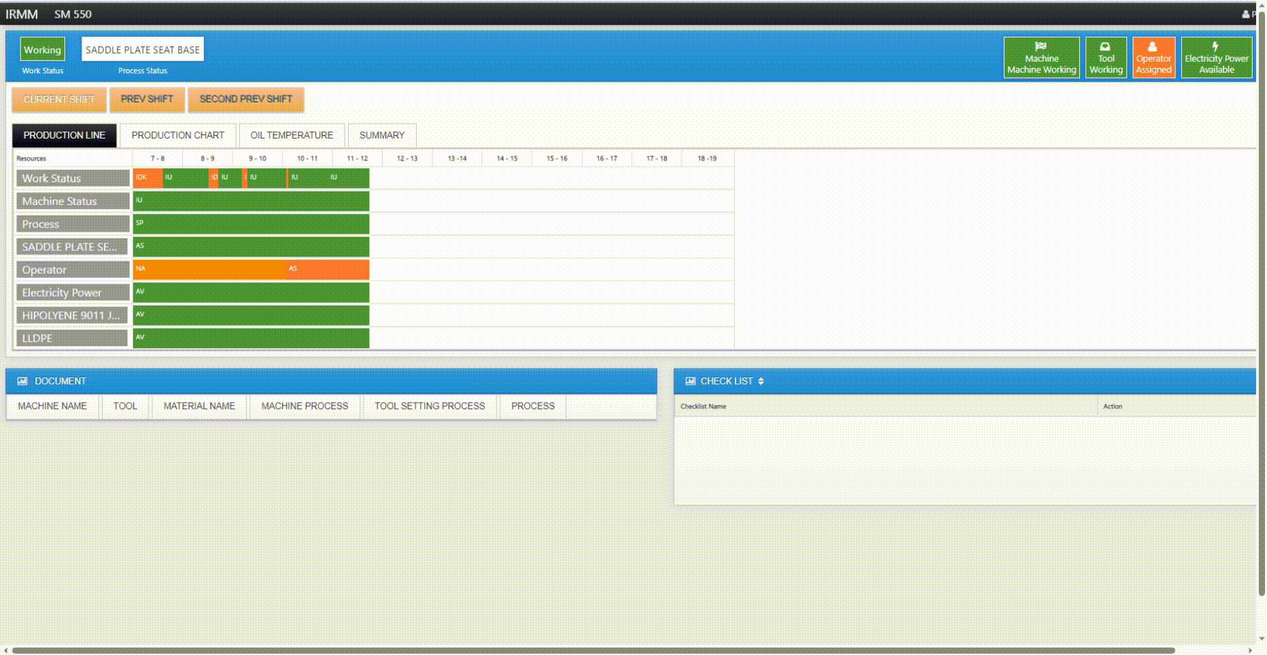This screenshot has height=655, width=1267.
Task: Click the orange Operator timeline bar
Action: [251, 269]
